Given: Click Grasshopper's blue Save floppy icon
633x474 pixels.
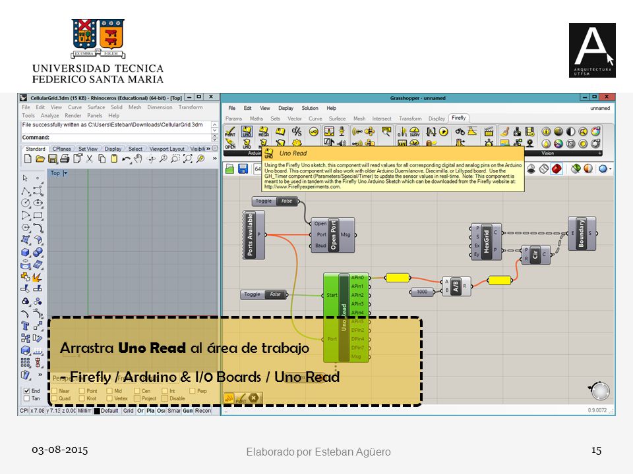Looking at the screenshot, I should pyautogui.click(x=243, y=169).
